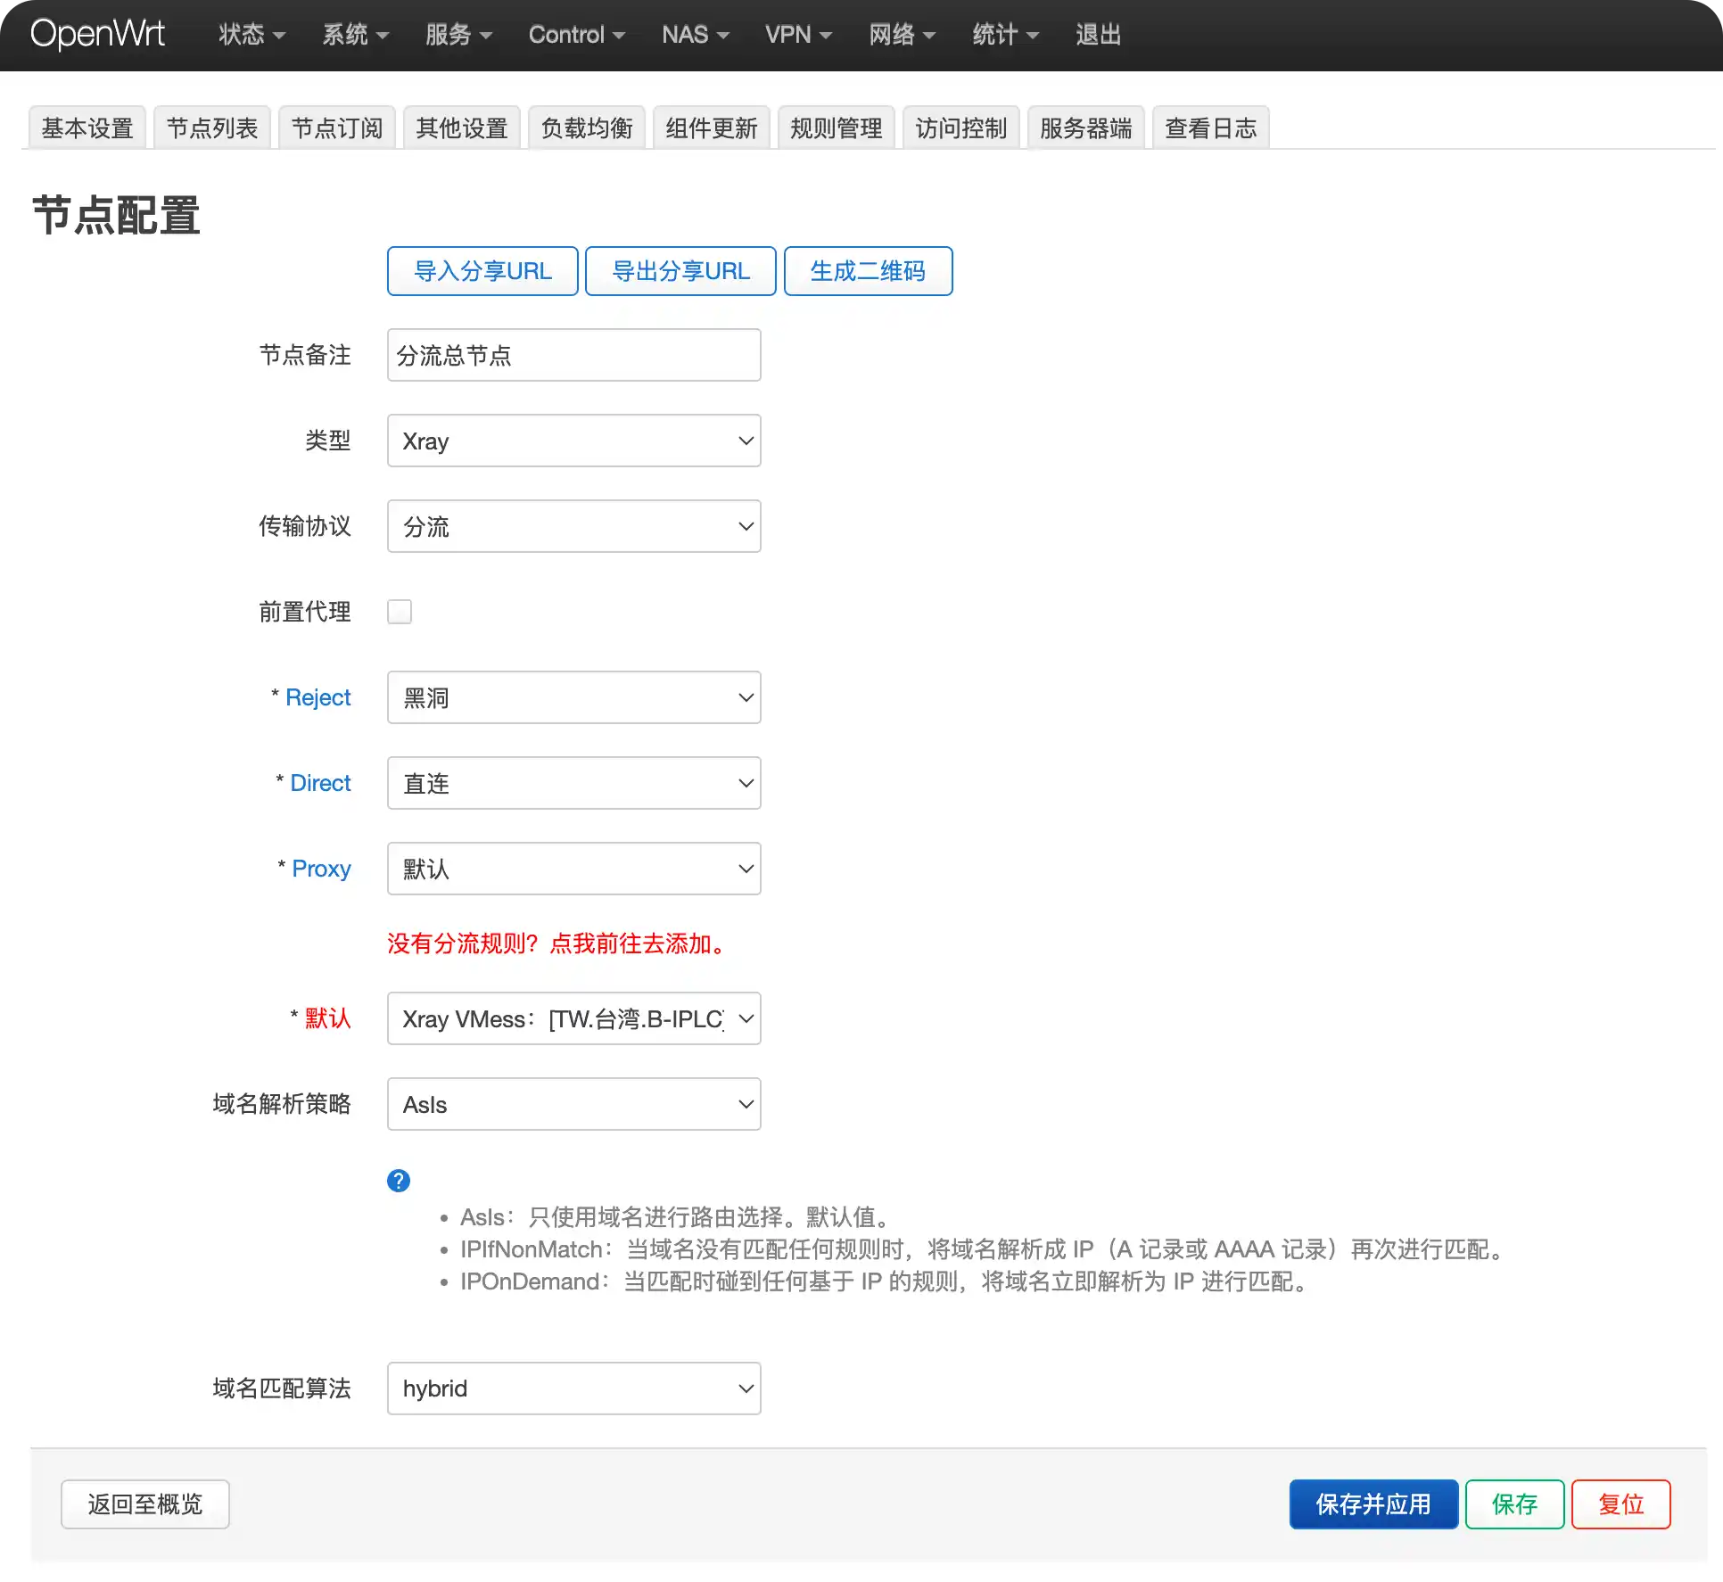Viewport: 1723px width, 1582px height.
Task: Switch to the 其他设置 tab
Action: [462, 128]
